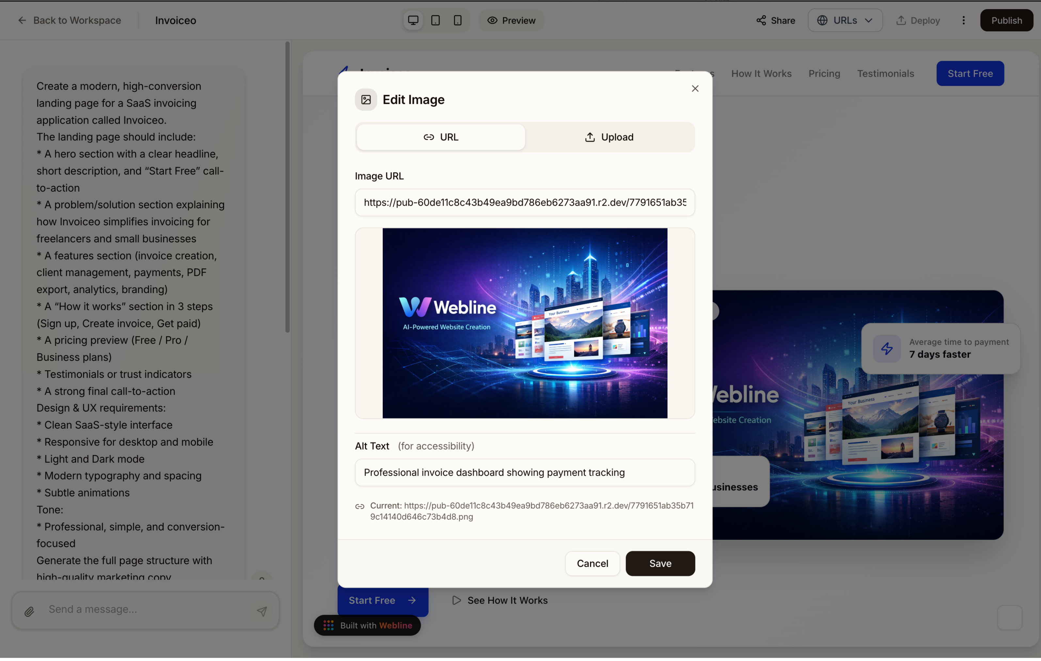
Task: Open the three-dot more options menu
Action: point(963,20)
